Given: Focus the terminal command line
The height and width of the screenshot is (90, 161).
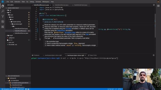Looking at the screenshot, I should point(90,58).
